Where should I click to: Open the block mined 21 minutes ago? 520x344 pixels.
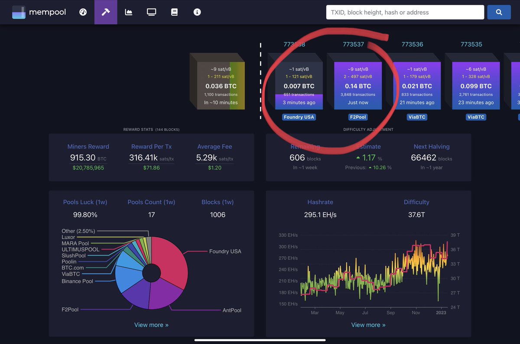coord(417,86)
